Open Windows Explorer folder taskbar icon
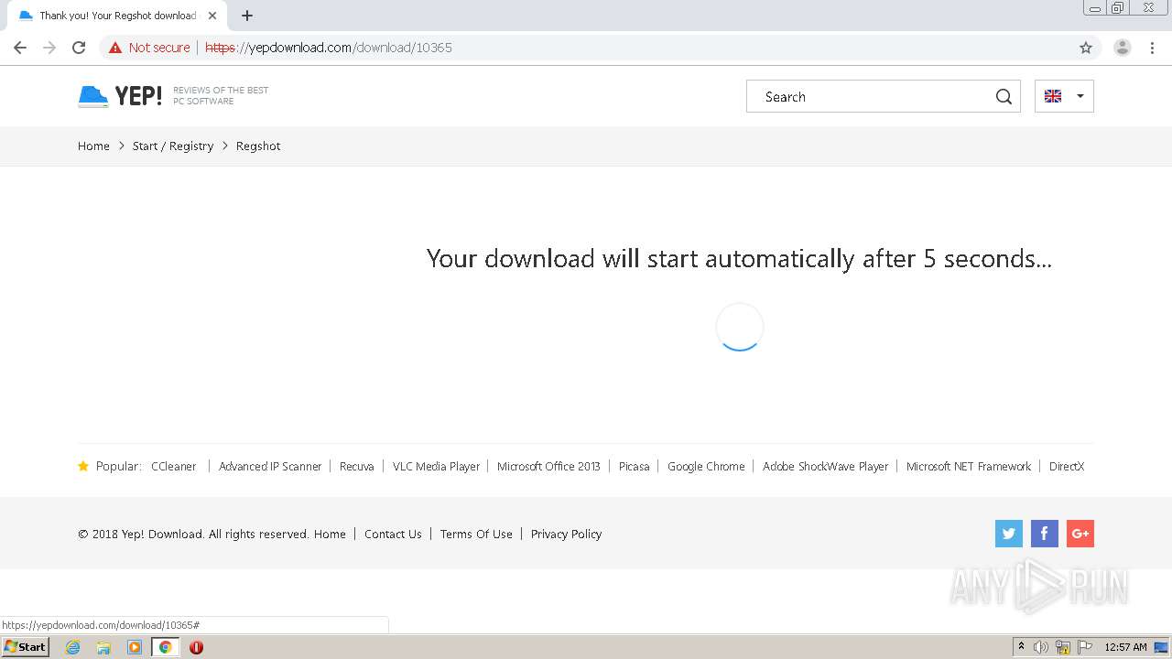1172x659 pixels. coord(103,647)
